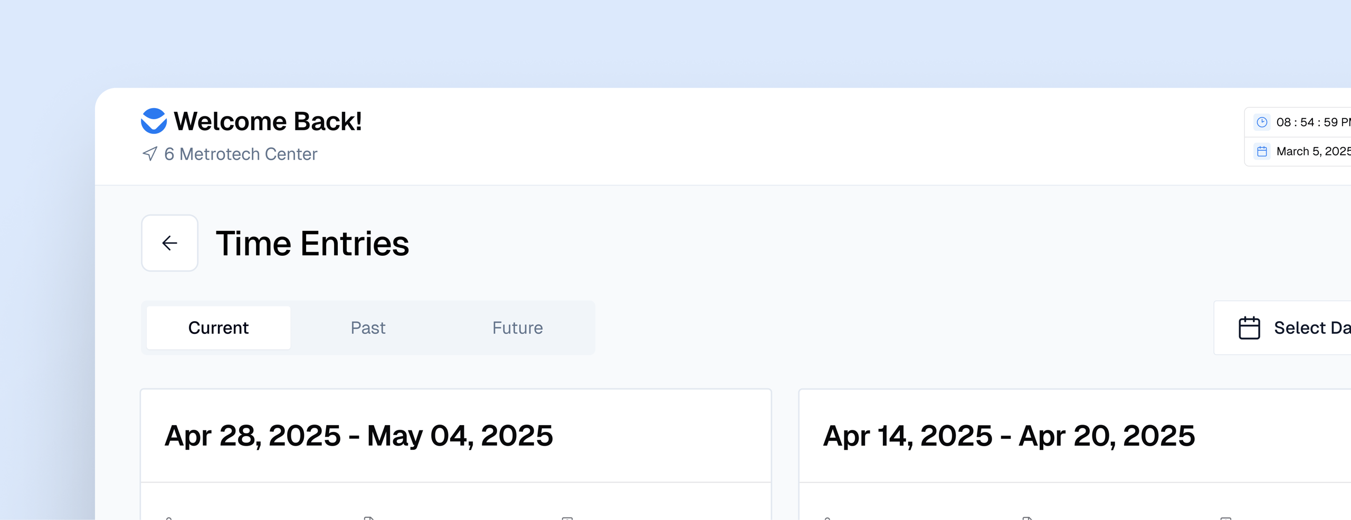The image size is (1351, 520).
Task: Click the Apr 28, 2025 date range heading
Action: pos(358,436)
